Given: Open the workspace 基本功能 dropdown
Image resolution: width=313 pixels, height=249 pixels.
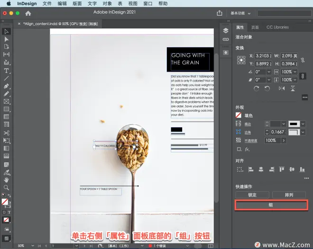Looking at the screenshot, I should click(240, 13).
